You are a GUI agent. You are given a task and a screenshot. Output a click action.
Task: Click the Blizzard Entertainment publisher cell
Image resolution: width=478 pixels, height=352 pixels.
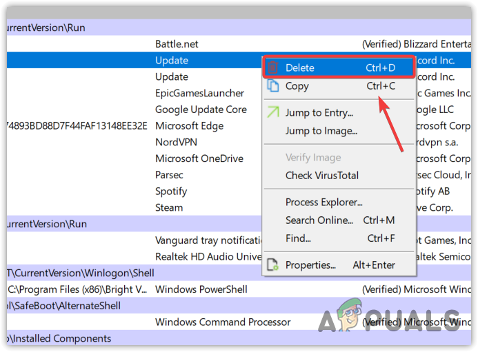click(417, 44)
